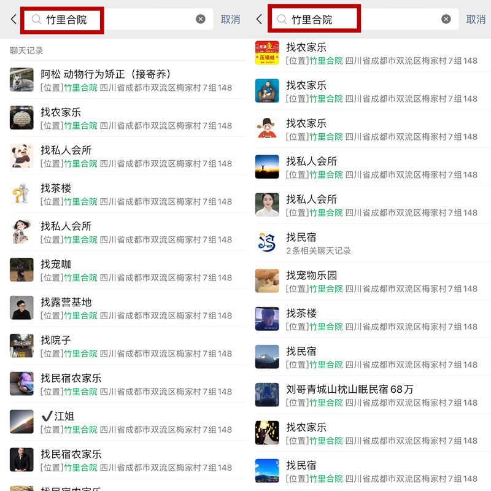
Task: Open the panda avatar chat 找私人会所
Action: coord(128,156)
